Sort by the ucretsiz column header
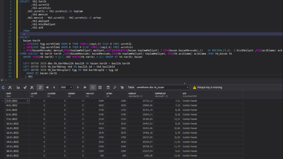The image size is (283, 159). [x=56, y=94]
